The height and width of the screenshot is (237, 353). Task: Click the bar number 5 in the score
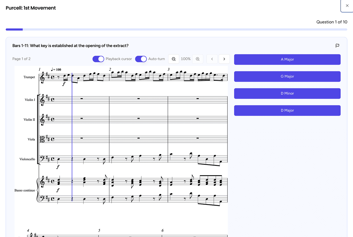(99, 231)
